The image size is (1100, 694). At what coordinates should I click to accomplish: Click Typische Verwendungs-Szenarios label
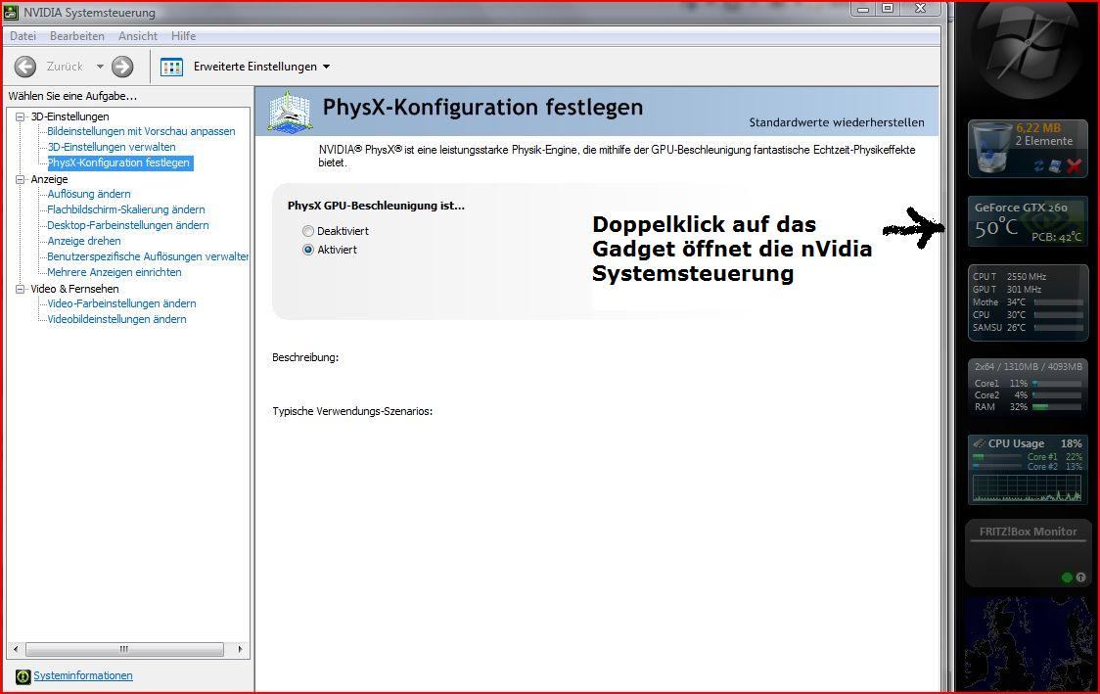pos(352,411)
